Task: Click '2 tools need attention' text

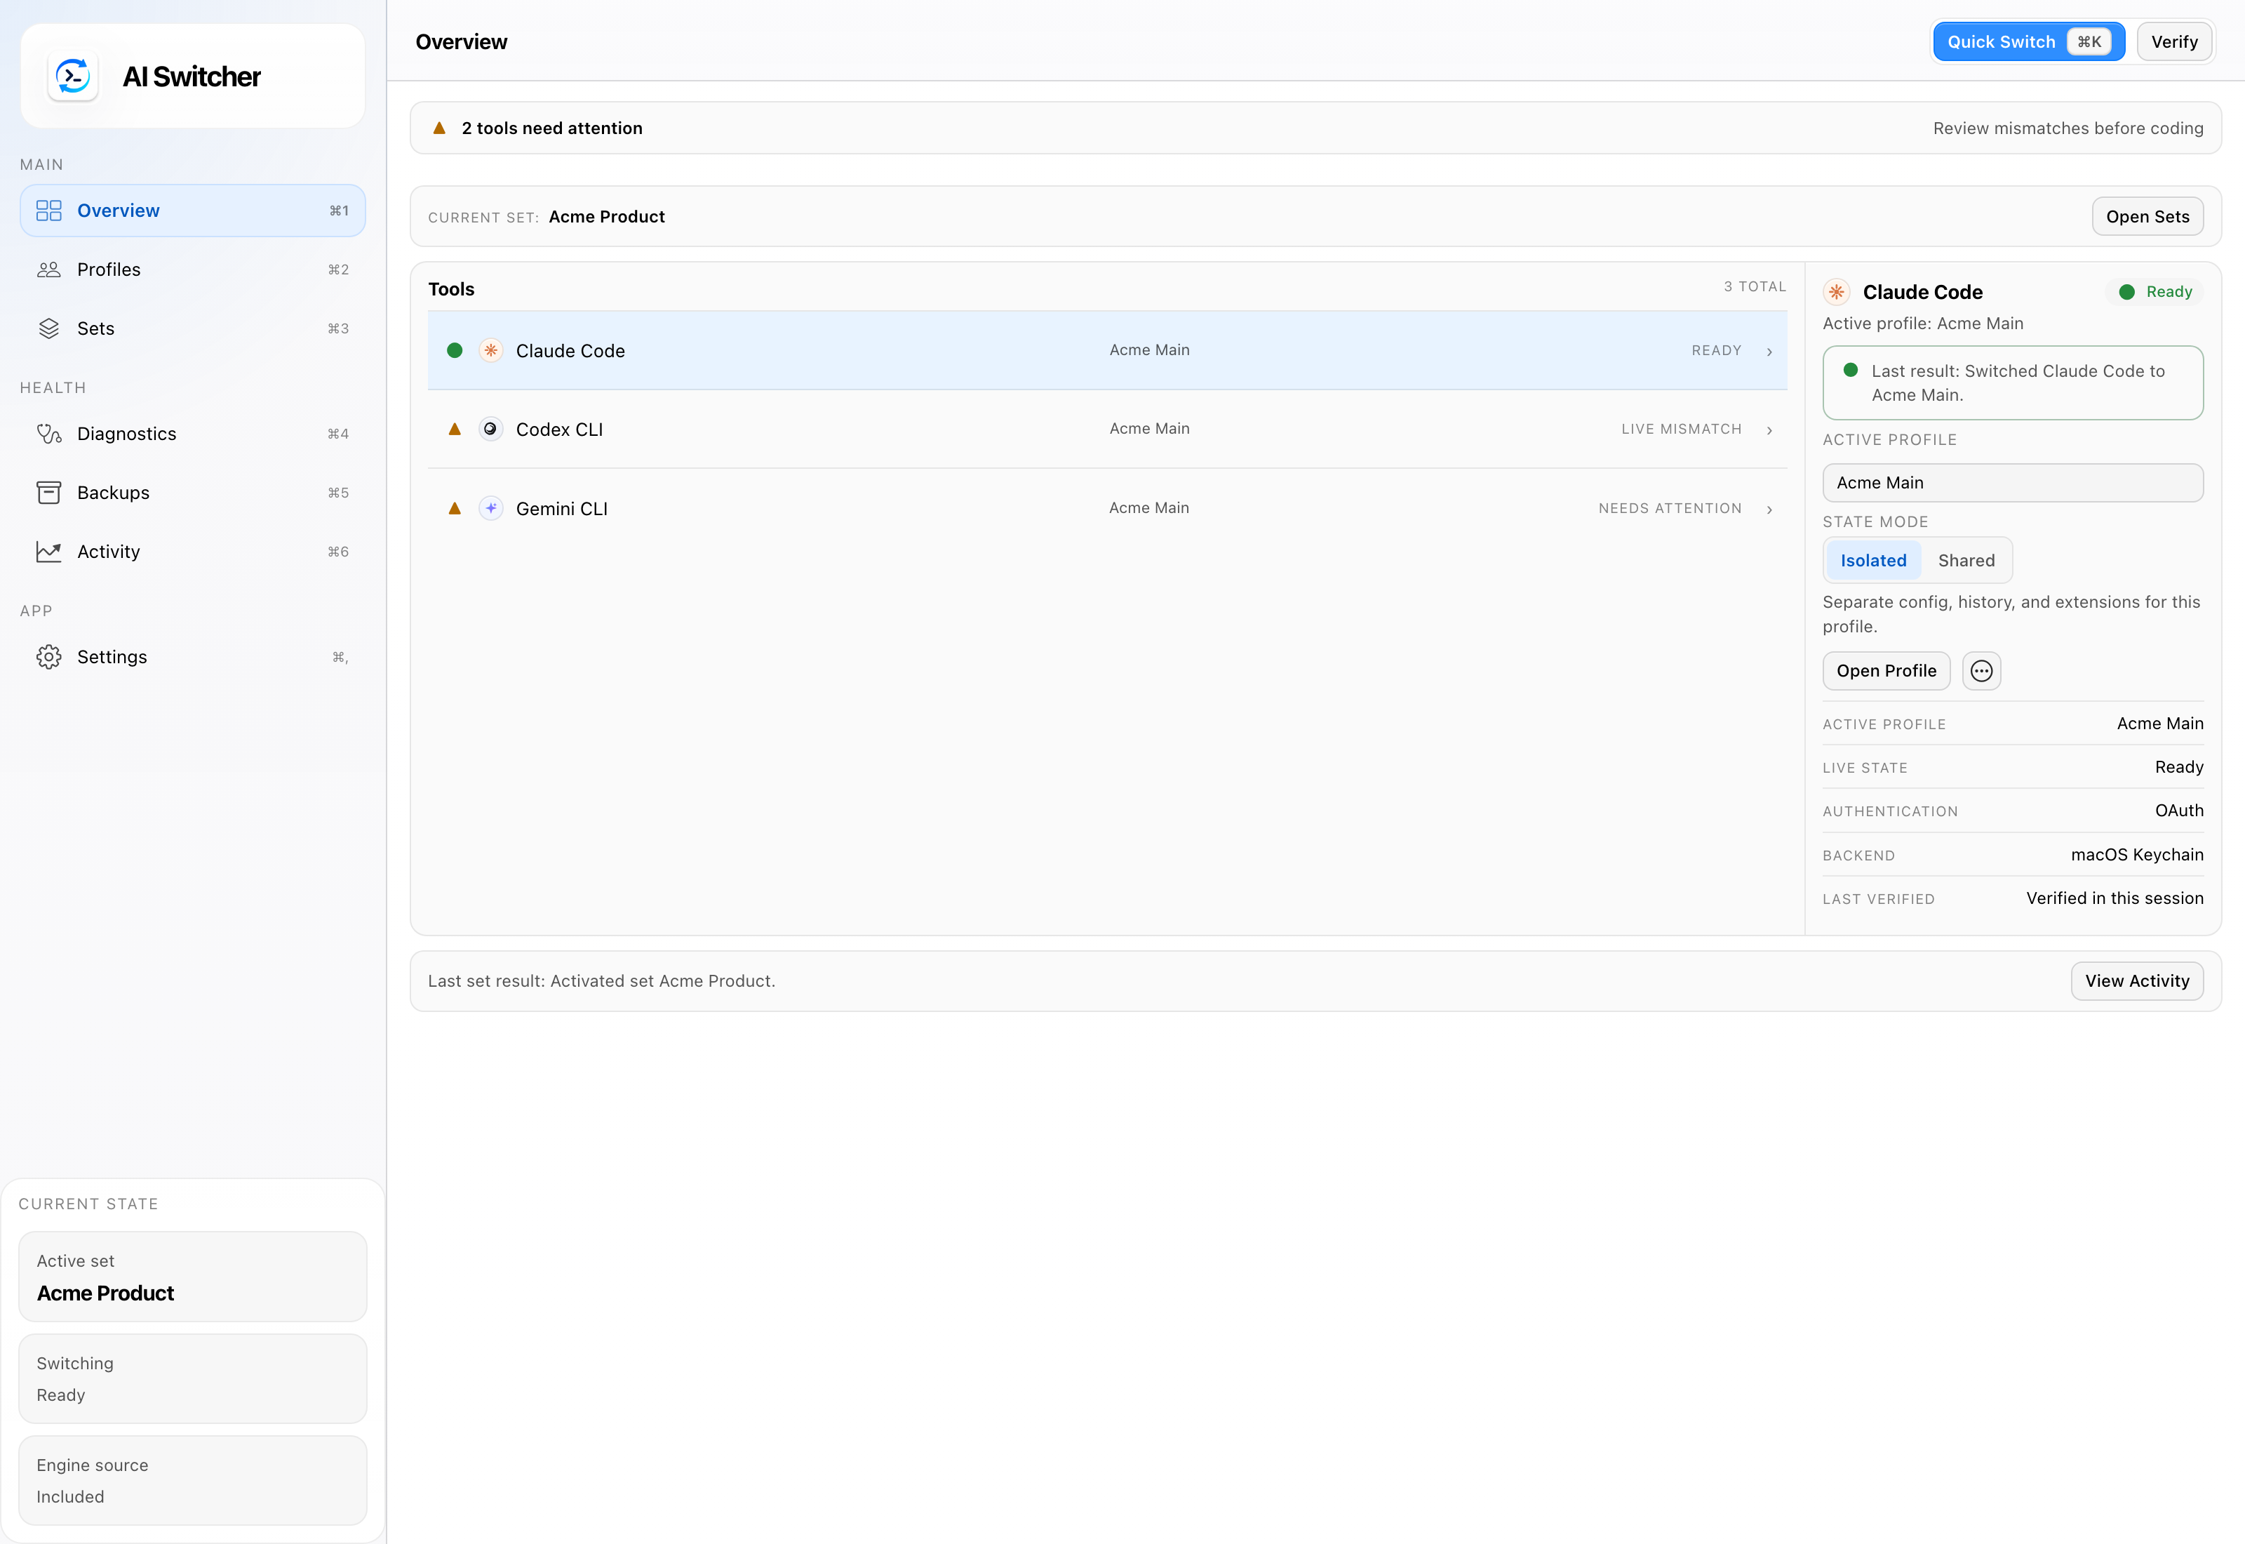Action: 552,128
